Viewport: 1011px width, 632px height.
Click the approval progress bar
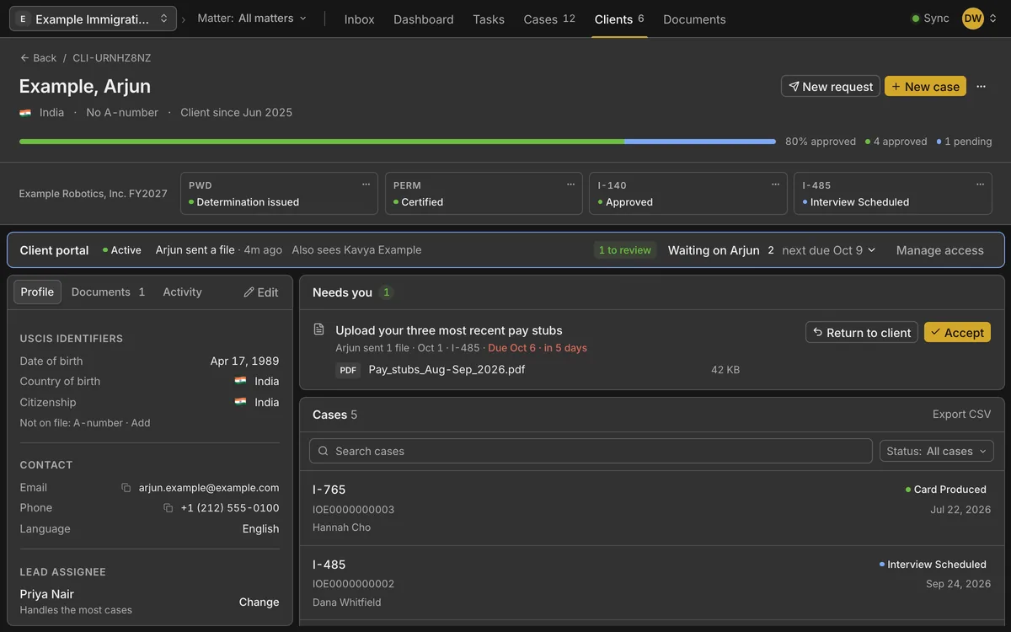398,142
